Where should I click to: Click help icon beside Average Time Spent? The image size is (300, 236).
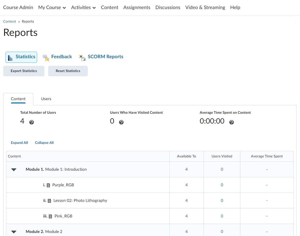(x=232, y=122)
